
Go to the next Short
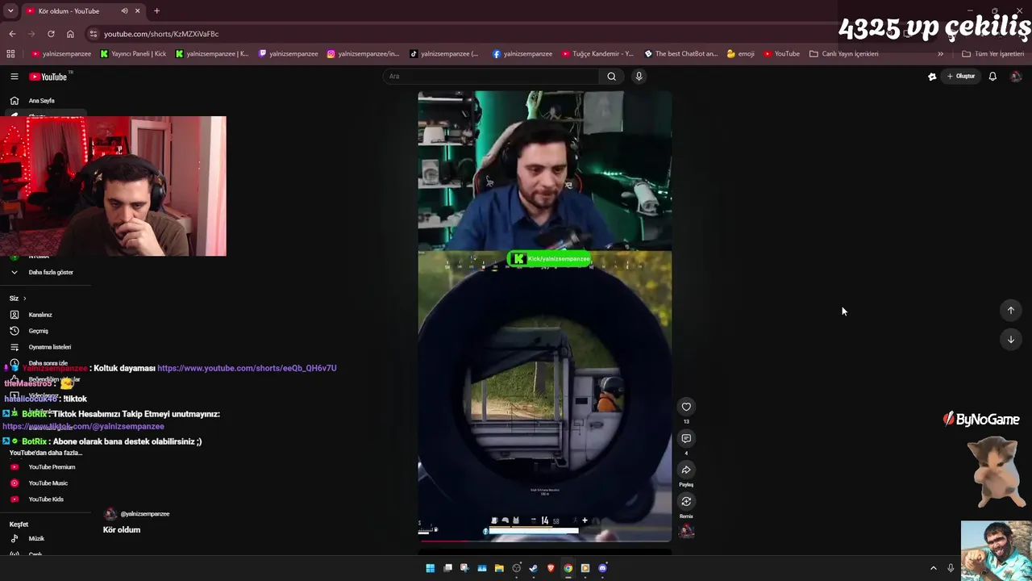coord(1010,340)
